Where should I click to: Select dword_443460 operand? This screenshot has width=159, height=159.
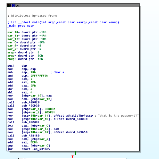77,132
